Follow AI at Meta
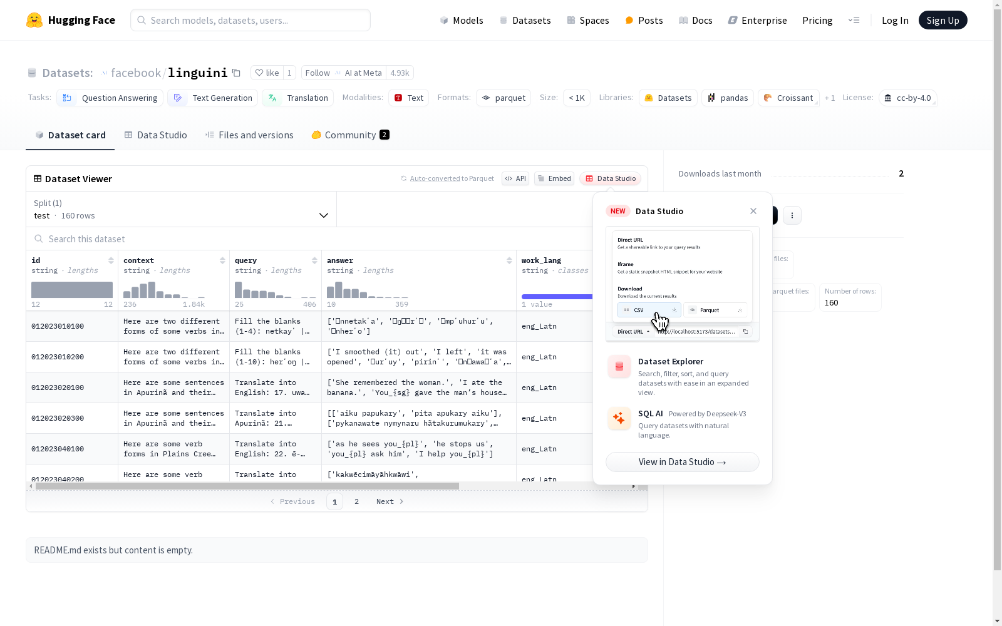Viewport: 1002px width, 626px height. (344, 73)
